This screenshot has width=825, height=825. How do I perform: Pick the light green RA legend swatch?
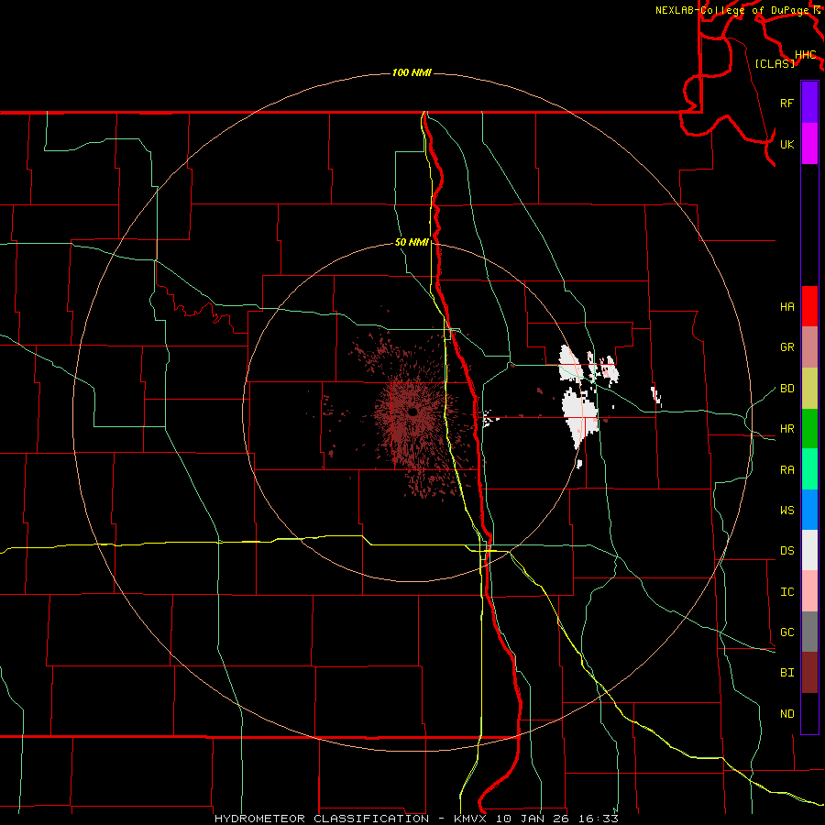pyautogui.click(x=809, y=469)
